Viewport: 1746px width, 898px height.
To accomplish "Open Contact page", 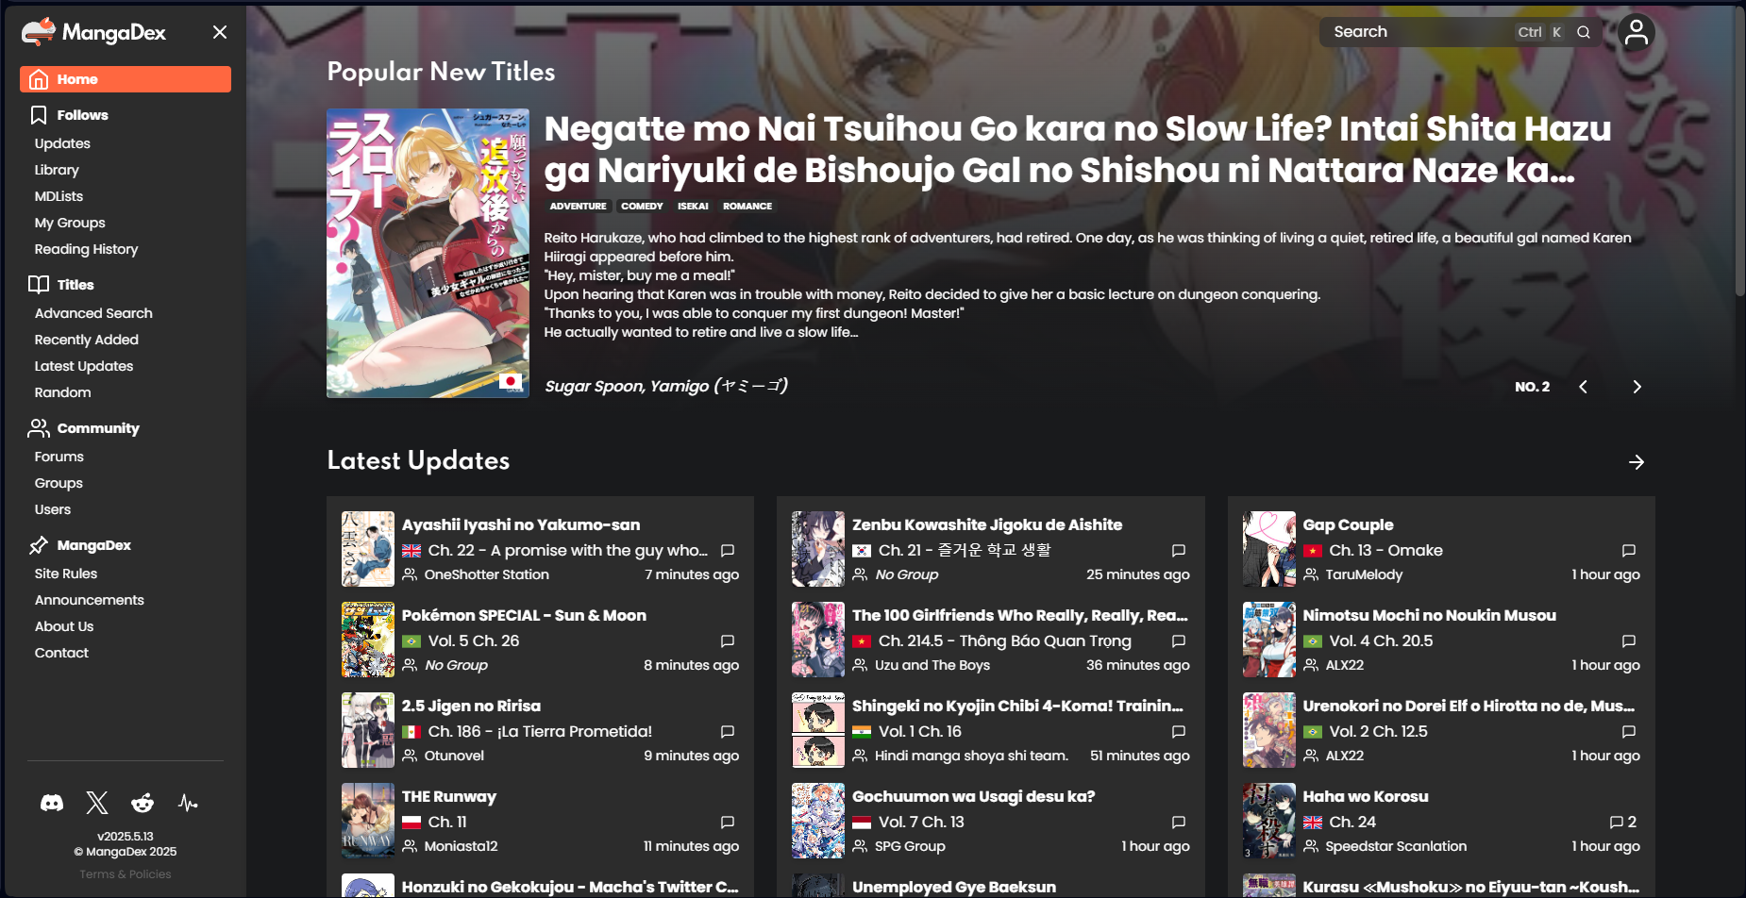I will click(61, 653).
